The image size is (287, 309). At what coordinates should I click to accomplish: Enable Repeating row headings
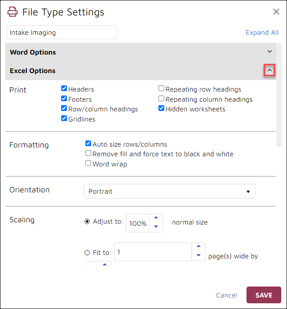[x=161, y=88]
